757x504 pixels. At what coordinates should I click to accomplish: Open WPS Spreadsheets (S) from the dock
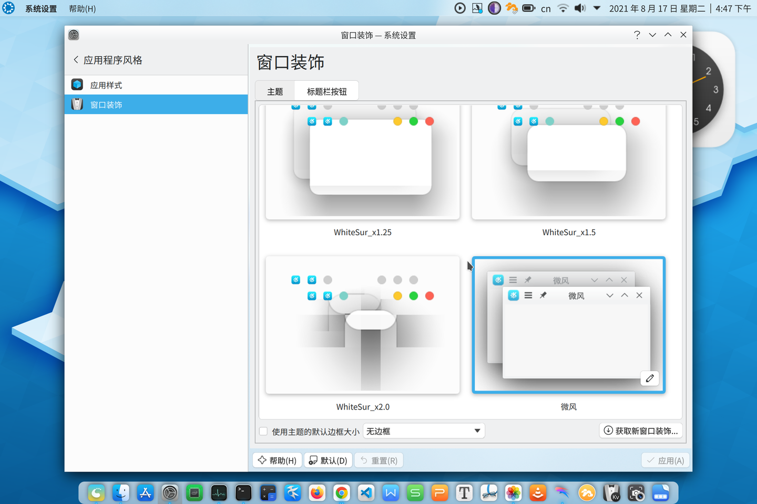pyautogui.click(x=415, y=492)
